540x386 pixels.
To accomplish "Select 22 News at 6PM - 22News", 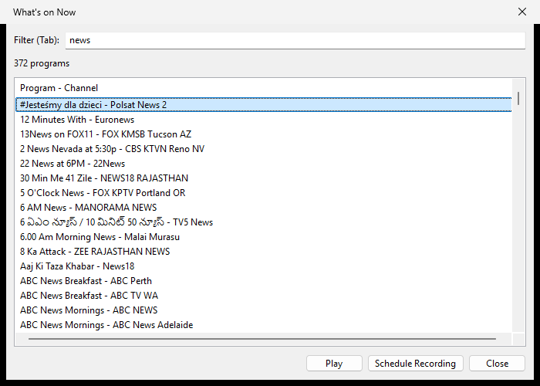I will (x=264, y=164).
